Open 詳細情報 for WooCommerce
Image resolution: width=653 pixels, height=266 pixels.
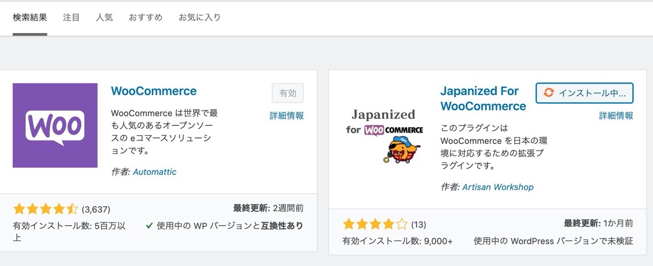click(x=287, y=116)
